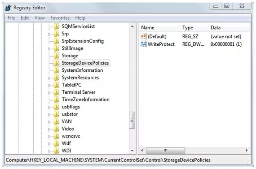Click the wcncsvc folder icon
The width and height of the screenshot is (256, 169).
56,136
